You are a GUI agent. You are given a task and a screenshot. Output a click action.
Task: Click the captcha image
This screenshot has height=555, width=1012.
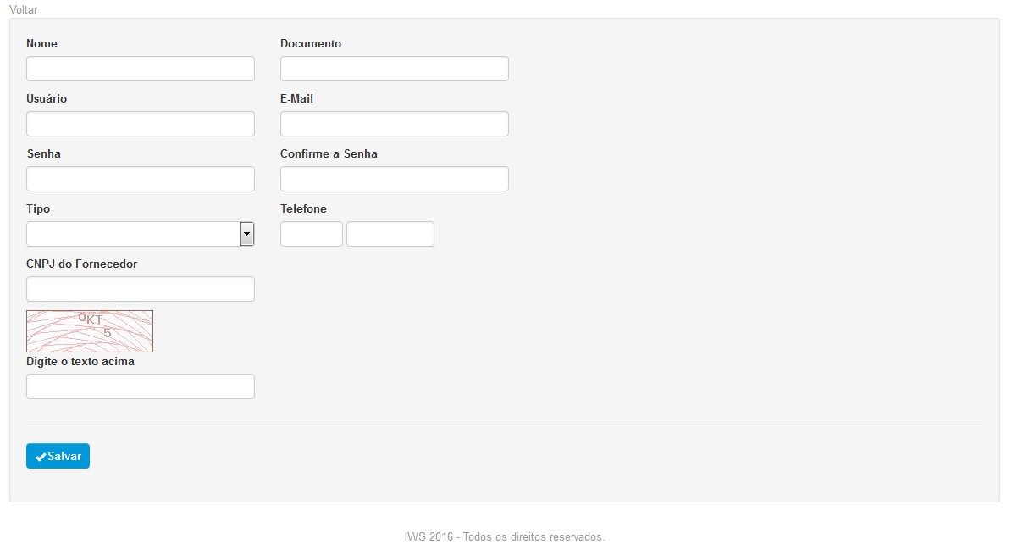(90, 331)
